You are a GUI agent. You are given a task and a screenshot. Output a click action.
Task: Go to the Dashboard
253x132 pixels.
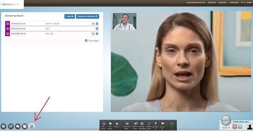click(x=234, y=2)
